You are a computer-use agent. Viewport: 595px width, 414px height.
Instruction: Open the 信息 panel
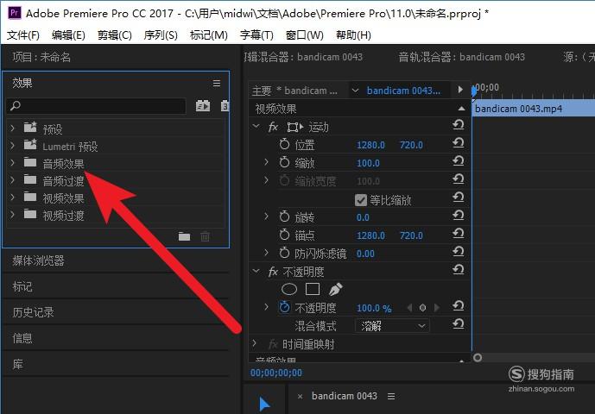pyautogui.click(x=22, y=338)
